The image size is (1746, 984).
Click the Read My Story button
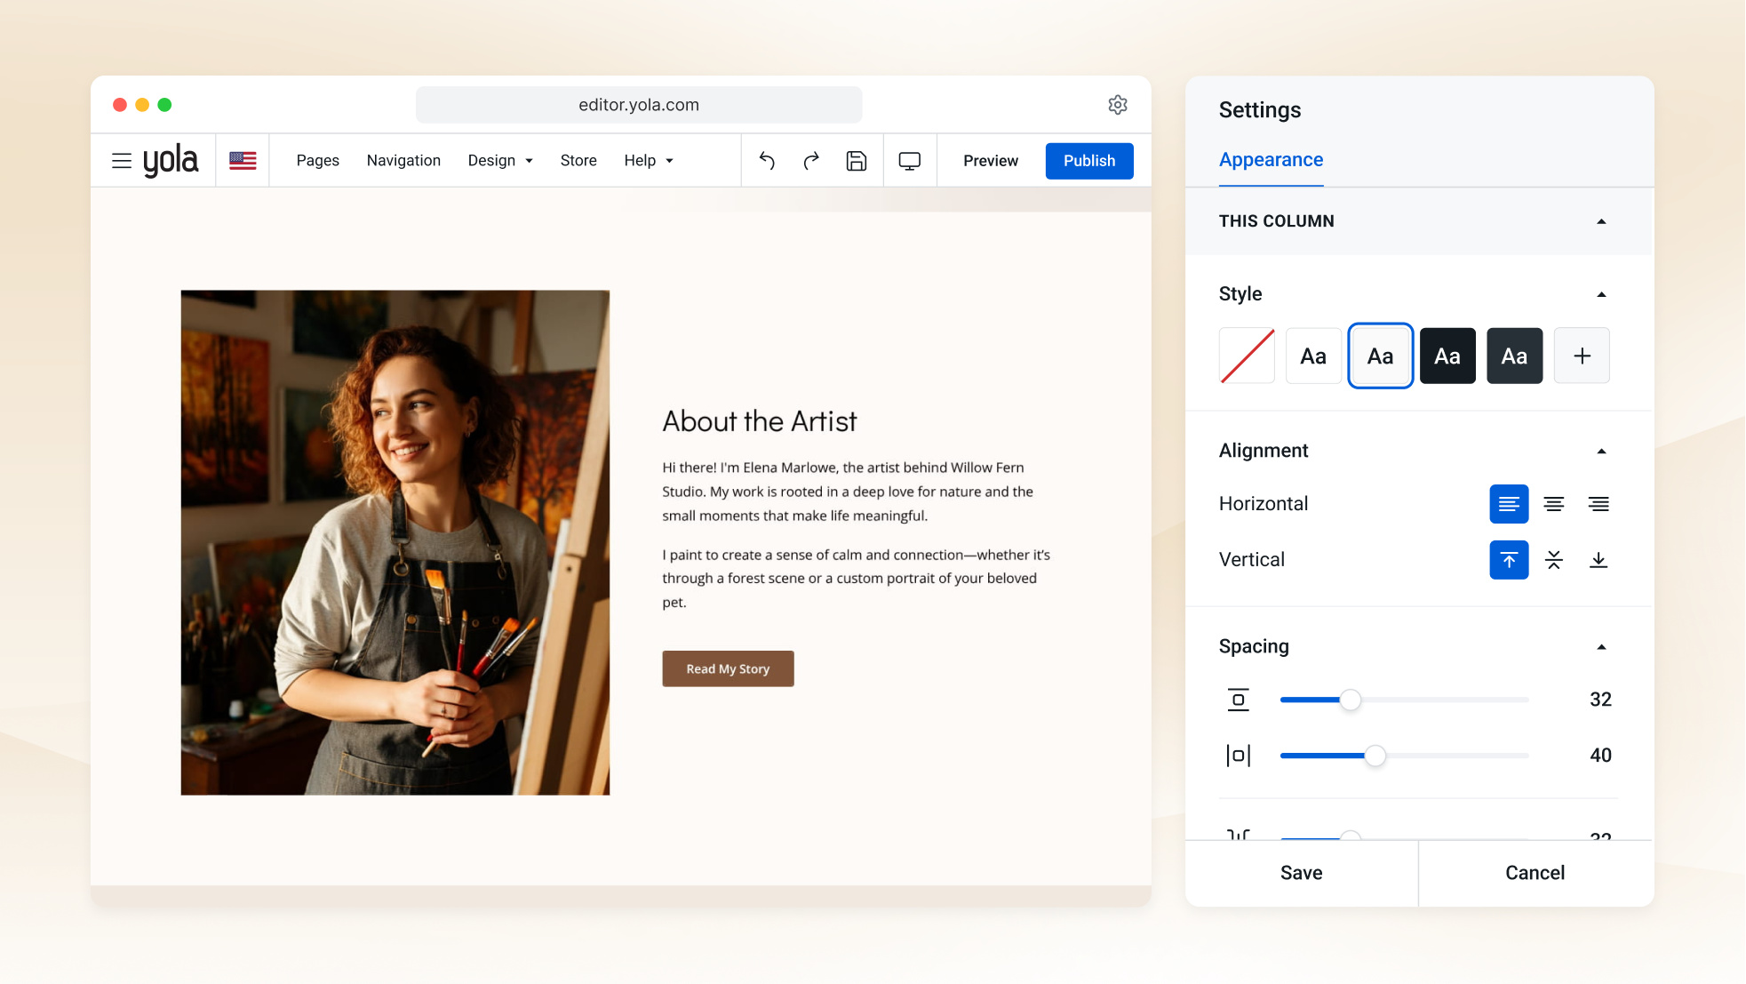pos(728,668)
